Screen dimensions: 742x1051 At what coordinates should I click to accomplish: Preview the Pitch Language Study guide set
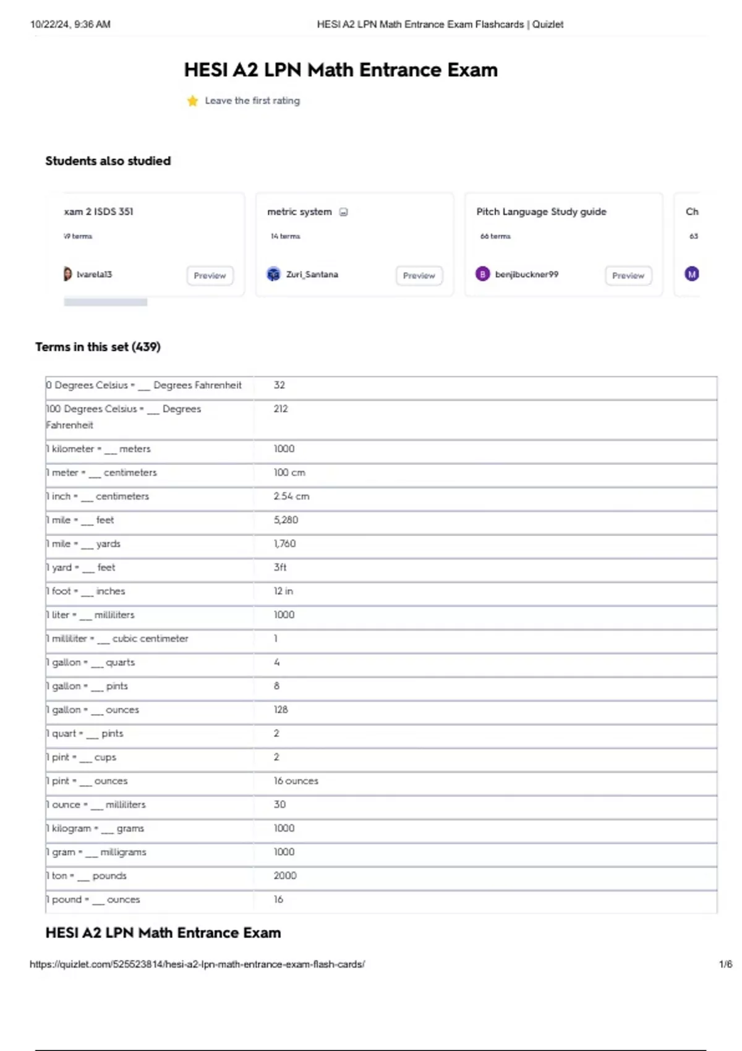pyautogui.click(x=628, y=276)
